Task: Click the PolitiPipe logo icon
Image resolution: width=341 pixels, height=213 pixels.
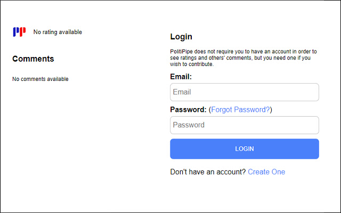Action: (19, 32)
